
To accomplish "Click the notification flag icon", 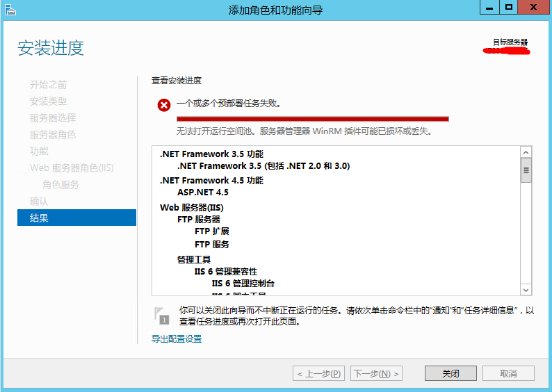I will (x=161, y=315).
